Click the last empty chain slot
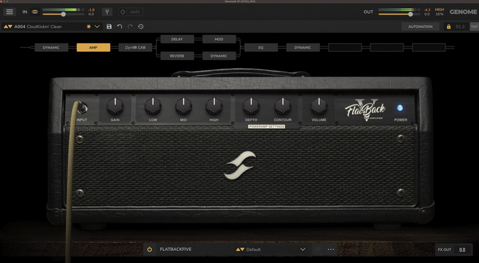Screen dimensions: 479x263 click(x=429, y=47)
